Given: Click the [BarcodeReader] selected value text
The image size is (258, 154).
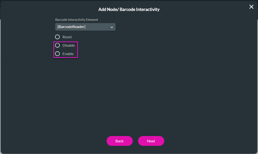Looking at the screenshot, I should pos(71,27).
